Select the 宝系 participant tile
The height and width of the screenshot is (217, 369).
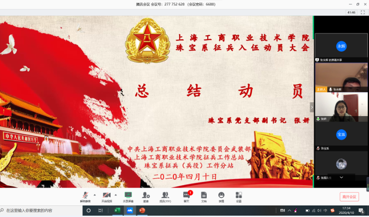click(341, 134)
